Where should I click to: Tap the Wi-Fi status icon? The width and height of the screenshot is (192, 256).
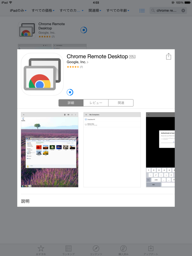[11, 3]
